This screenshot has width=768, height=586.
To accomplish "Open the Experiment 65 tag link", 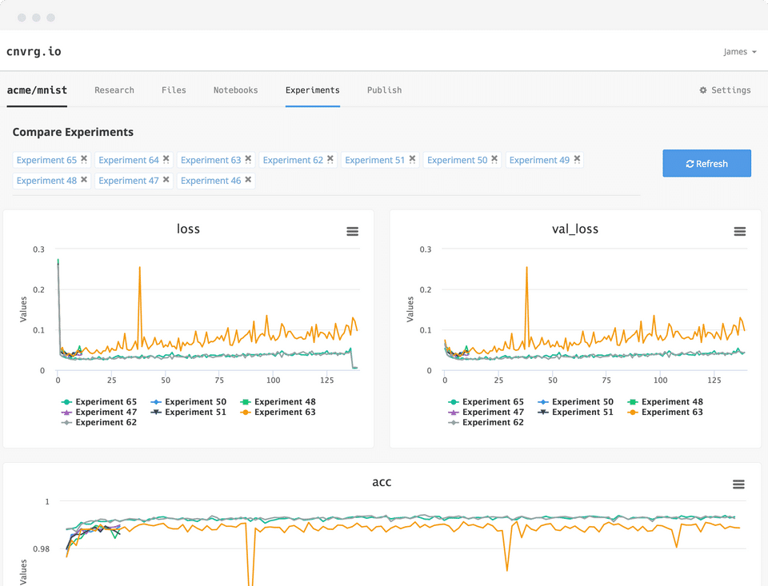I will pos(46,160).
